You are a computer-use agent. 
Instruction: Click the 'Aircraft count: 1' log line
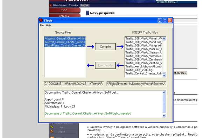click(54, 103)
